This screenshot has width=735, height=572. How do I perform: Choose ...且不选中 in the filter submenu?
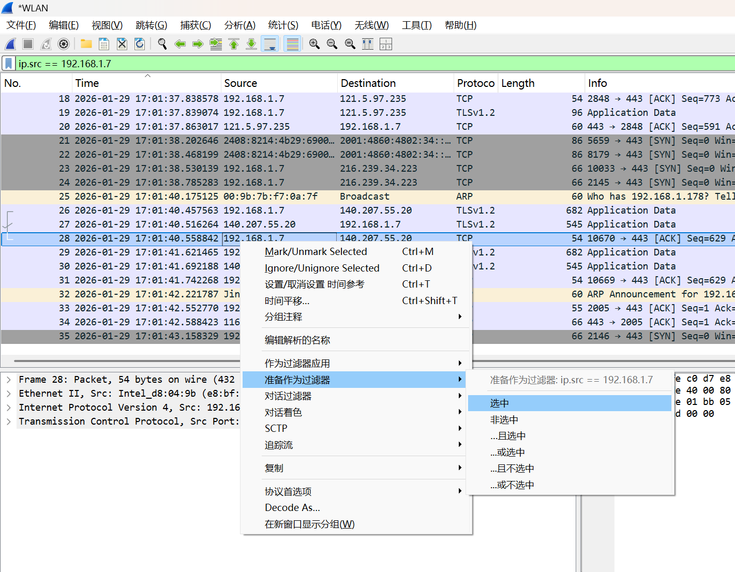point(569,469)
